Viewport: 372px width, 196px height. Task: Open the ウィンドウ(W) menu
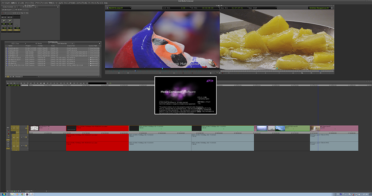click(x=70, y=3)
